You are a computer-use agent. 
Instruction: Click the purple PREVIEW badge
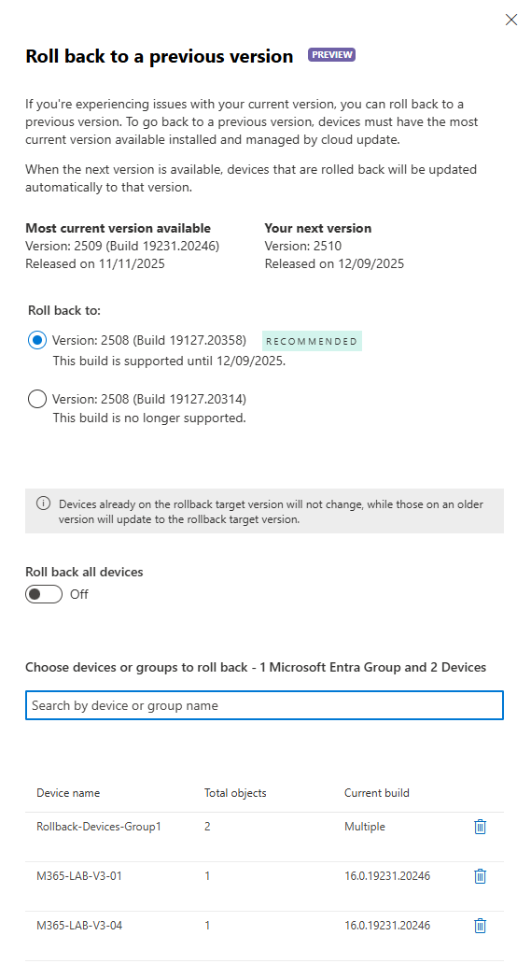331,55
